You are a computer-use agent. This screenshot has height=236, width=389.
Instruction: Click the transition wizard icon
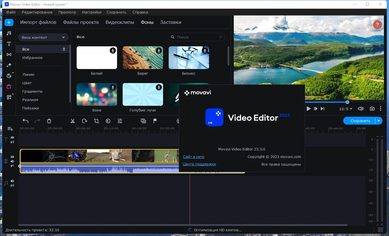pyautogui.click(x=143, y=121)
